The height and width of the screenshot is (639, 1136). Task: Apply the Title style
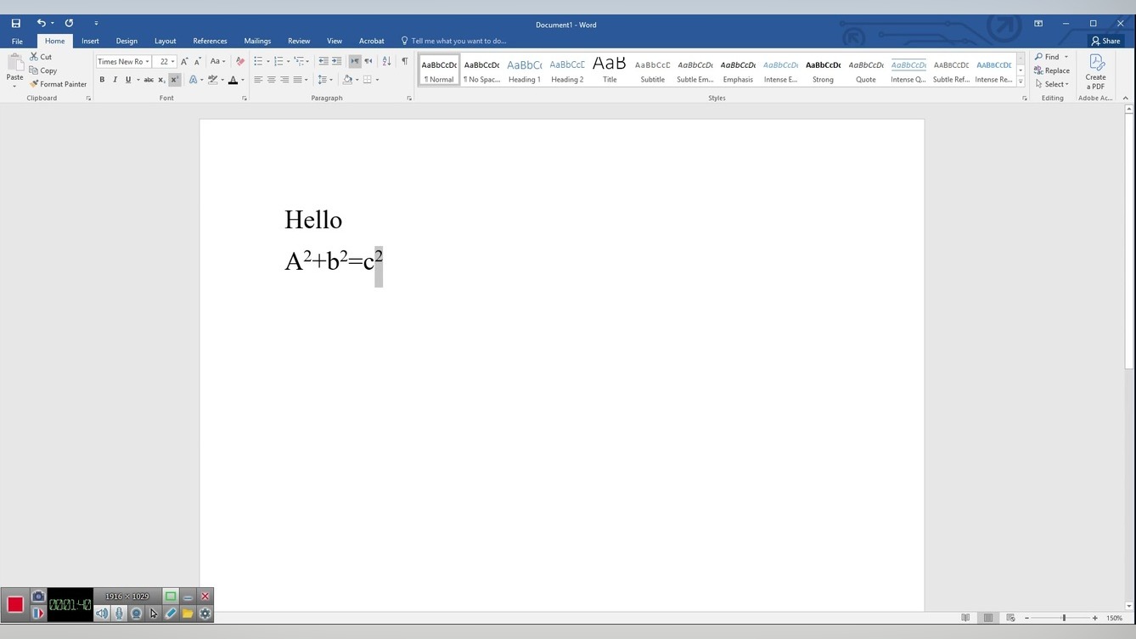[x=610, y=70]
